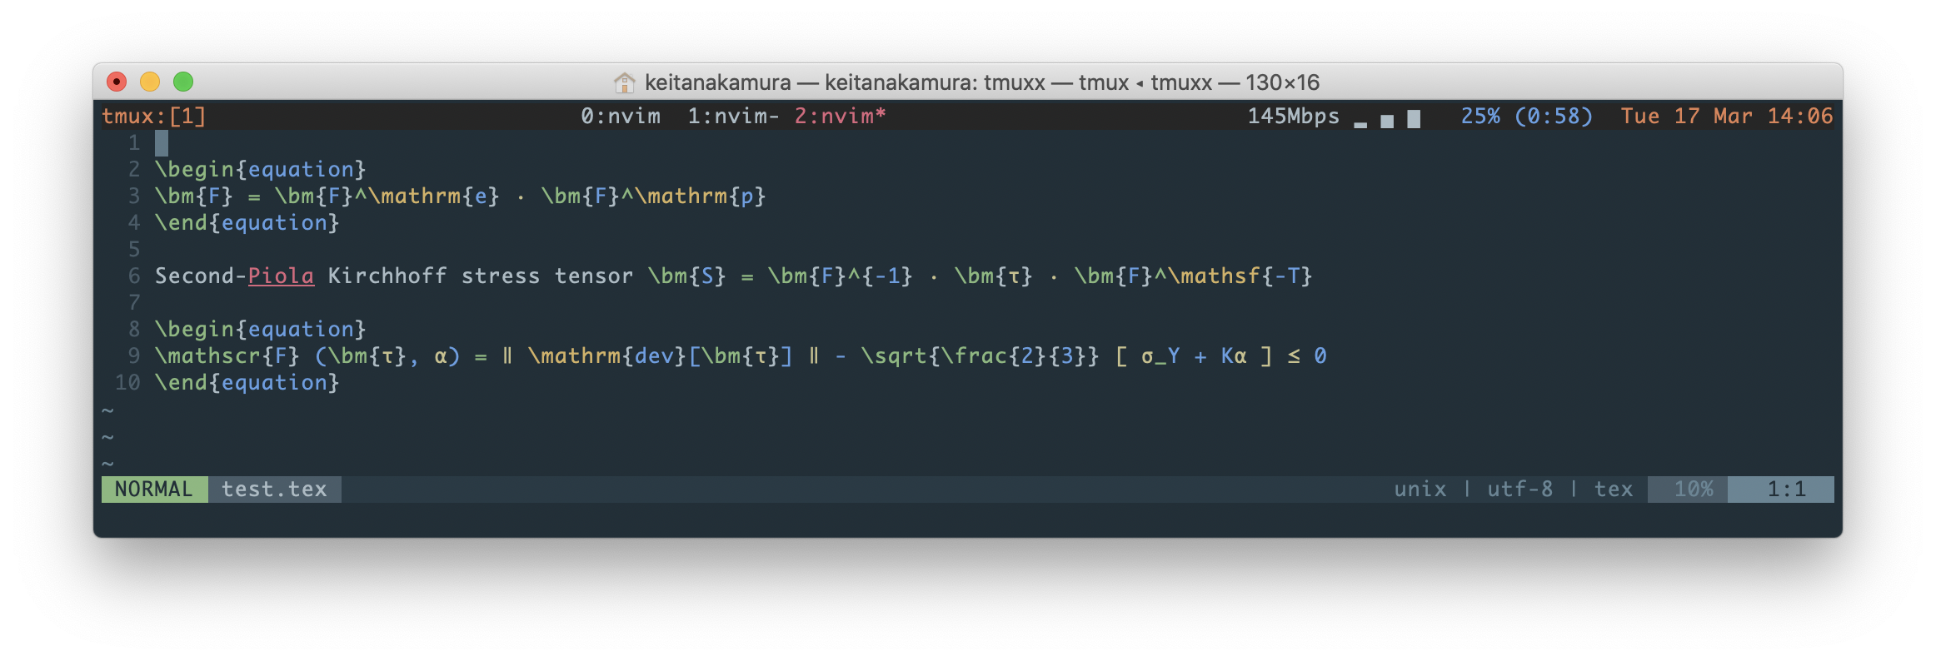Image resolution: width=1936 pixels, height=661 pixels.
Task: Click the 1:1 cursor position indicator
Action: (x=1781, y=489)
